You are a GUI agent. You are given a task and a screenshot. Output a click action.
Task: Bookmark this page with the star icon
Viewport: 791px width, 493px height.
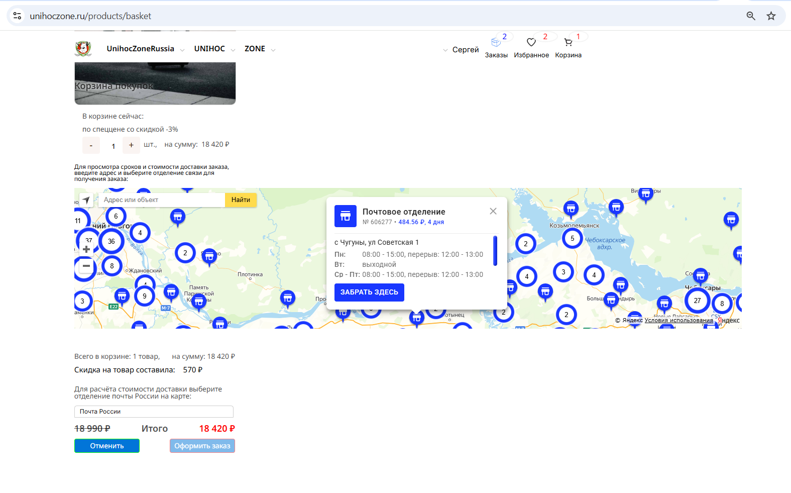pos(771,16)
